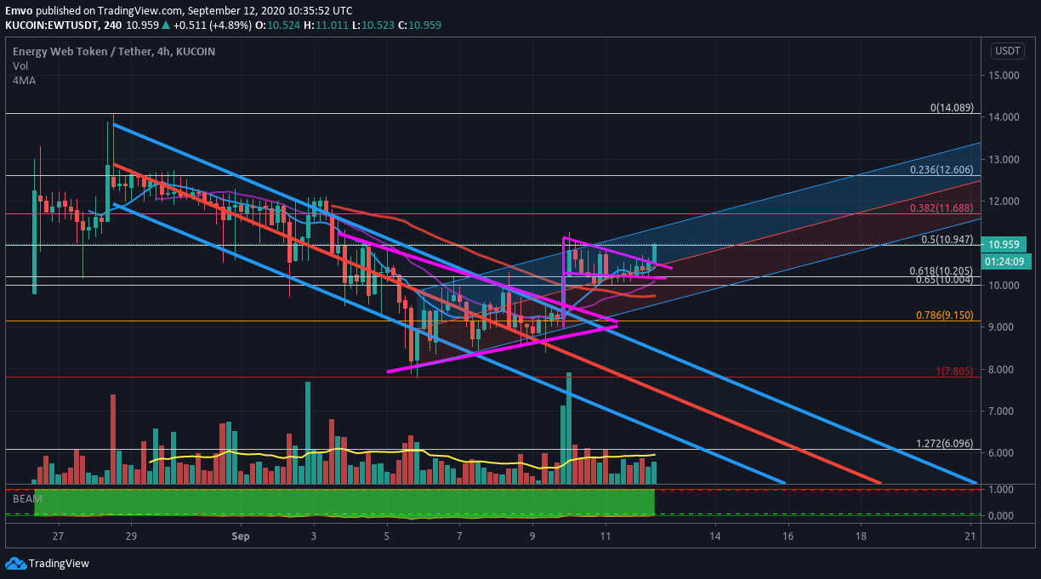Select the Fibonacci label 0.786(9.150)
This screenshot has height=579, width=1041.
944,315
